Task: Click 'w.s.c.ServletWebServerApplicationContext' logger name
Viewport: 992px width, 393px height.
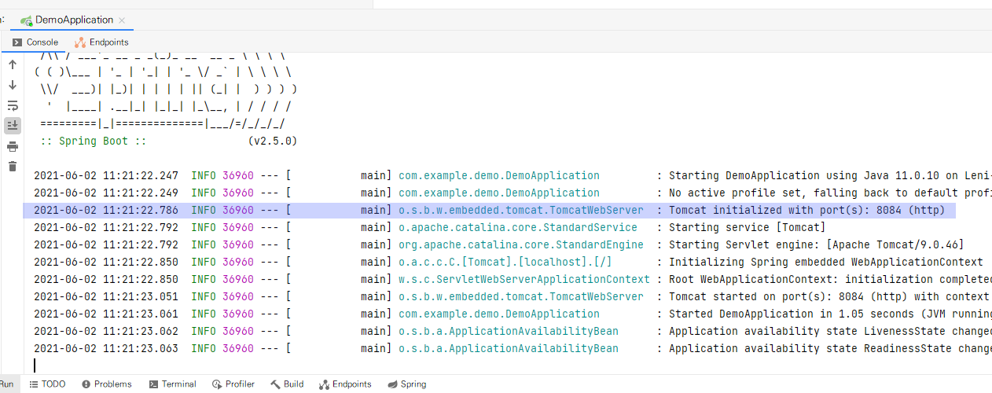Action: [x=524, y=279]
